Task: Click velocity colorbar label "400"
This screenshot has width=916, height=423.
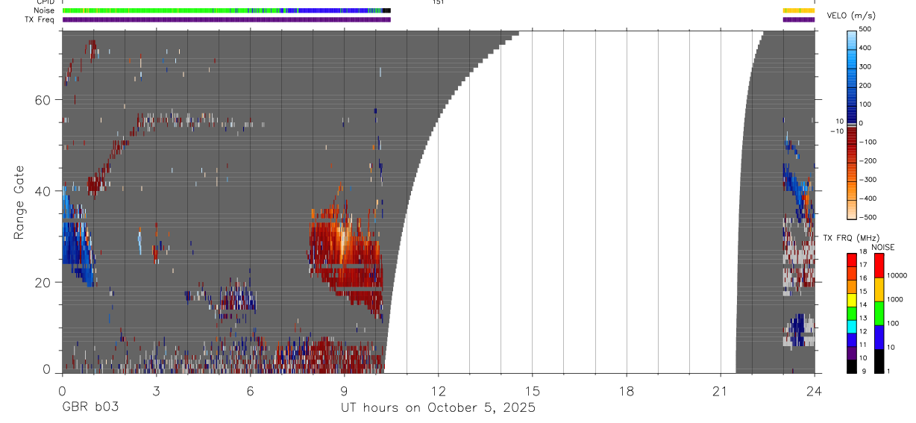Action: [865, 48]
